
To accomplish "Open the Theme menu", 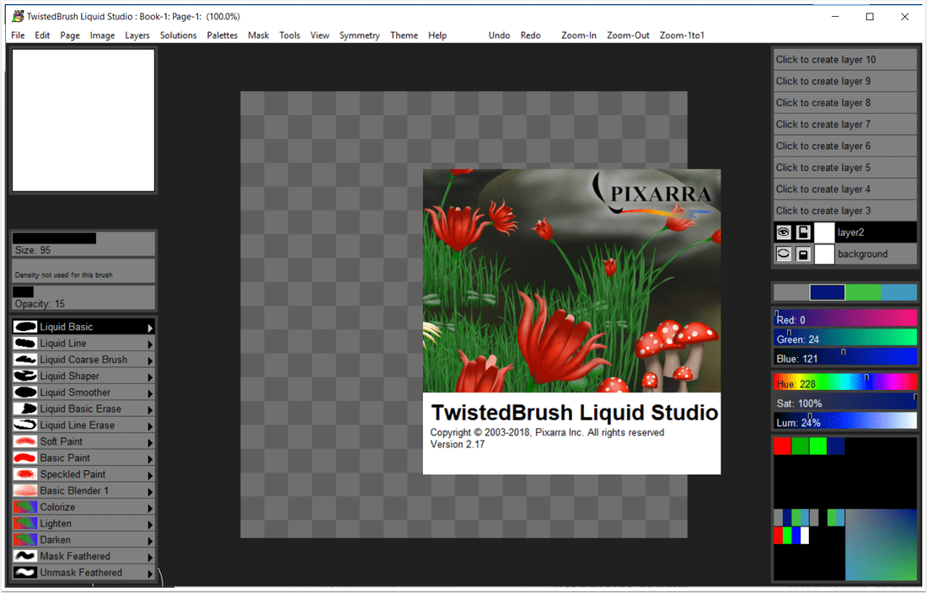I will tap(404, 35).
